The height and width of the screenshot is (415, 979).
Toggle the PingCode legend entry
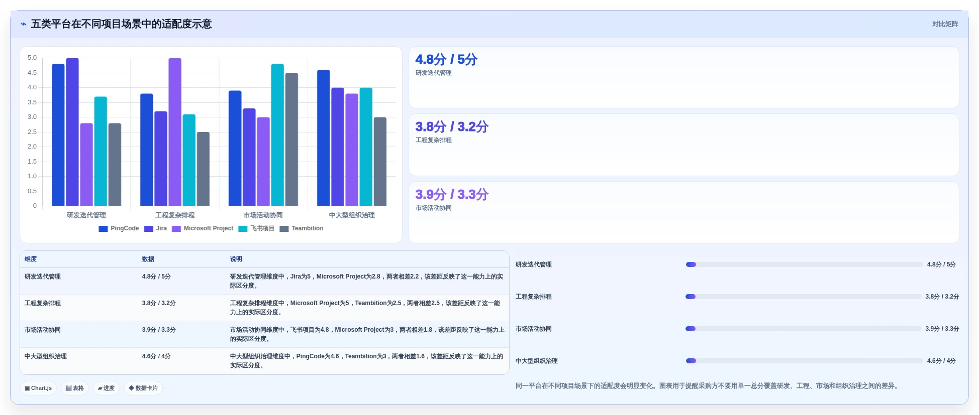click(119, 228)
